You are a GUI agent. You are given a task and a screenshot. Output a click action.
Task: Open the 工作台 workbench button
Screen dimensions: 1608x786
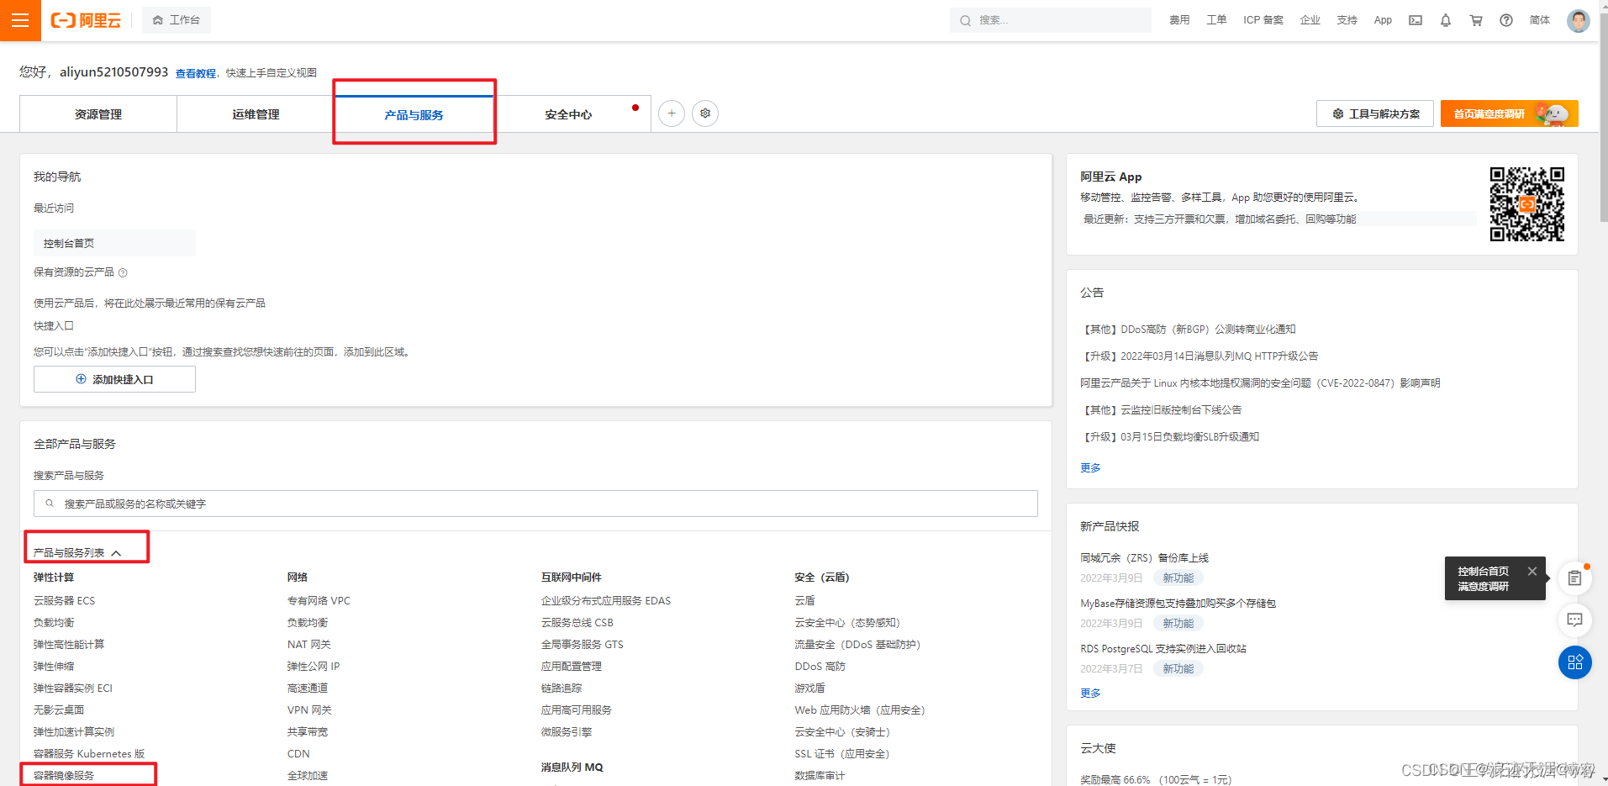pyautogui.click(x=177, y=20)
